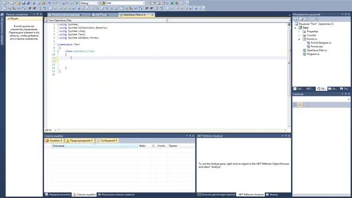
Task: Click the Undo arrow in the toolbar
Action: [x=49, y=3]
